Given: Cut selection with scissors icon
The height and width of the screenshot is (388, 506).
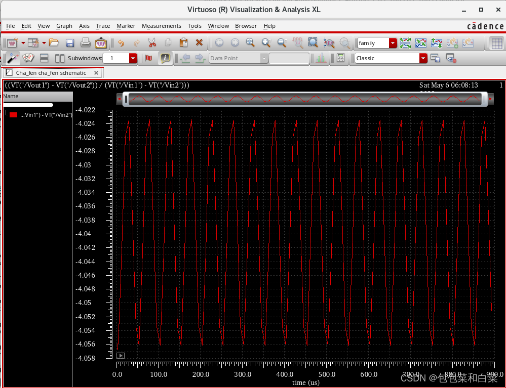Looking at the screenshot, I should [x=152, y=42].
